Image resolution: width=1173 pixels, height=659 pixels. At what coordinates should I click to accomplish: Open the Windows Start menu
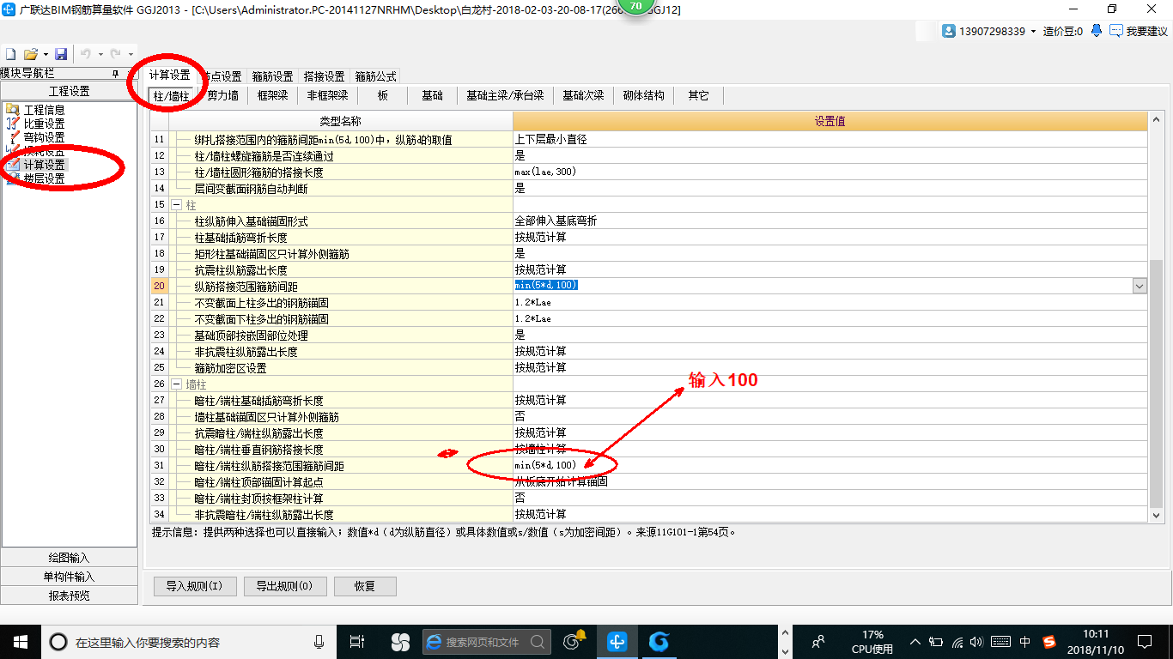pos(20,641)
